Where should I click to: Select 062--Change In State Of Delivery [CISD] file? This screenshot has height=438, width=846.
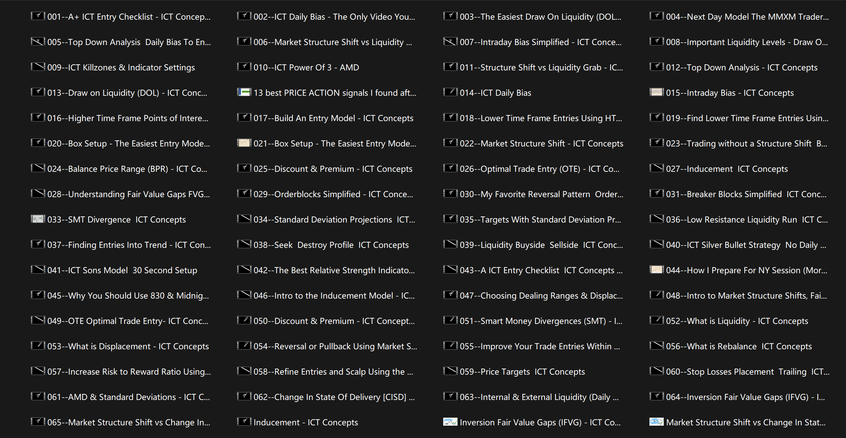pos(334,397)
